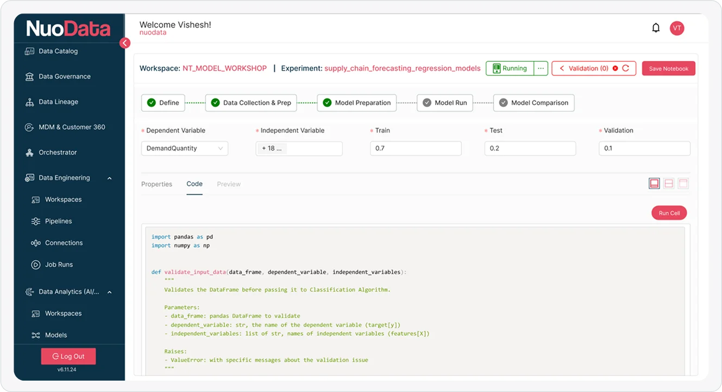The width and height of the screenshot is (722, 392).
Task: Click the Data Governance icon
Action: (x=29, y=77)
